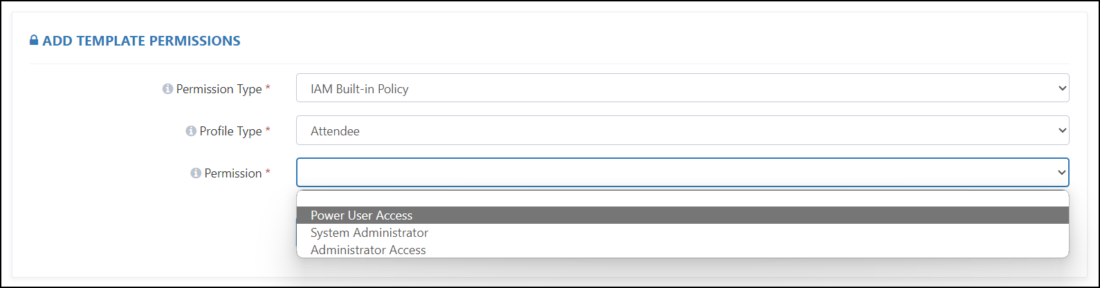Click the chevron arrow of the Permission field
1100x288 pixels.
(x=1062, y=173)
